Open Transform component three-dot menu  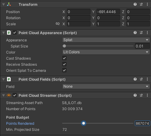pyautogui.click(x=147, y=4)
